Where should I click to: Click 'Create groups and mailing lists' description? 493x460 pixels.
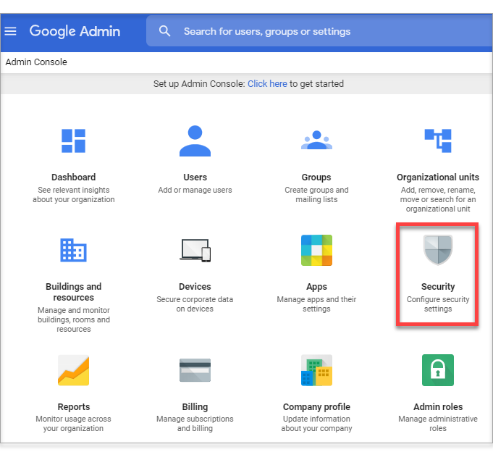[x=316, y=195]
